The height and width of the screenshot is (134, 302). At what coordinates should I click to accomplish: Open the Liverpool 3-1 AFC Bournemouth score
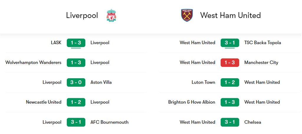pyautogui.click(x=76, y=122)
